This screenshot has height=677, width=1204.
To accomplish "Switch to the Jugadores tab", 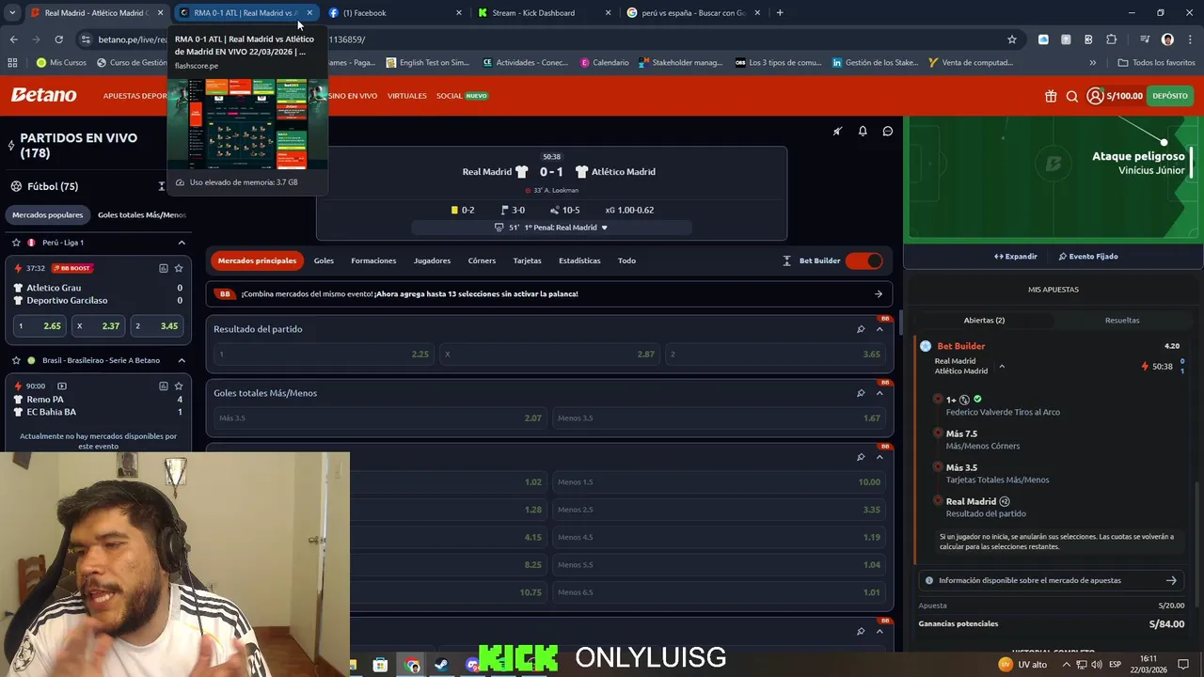I will 432,260.
